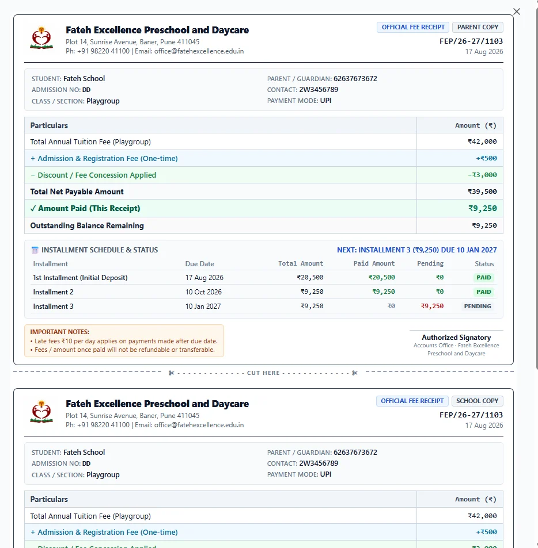Viewport: 538px width, 548px height.
Task: Click the calendar icon beside Installment Schedule
Action: 35,250
